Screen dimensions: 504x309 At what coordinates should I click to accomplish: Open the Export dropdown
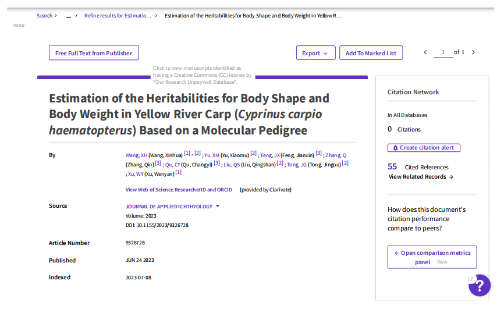point(315,53)
